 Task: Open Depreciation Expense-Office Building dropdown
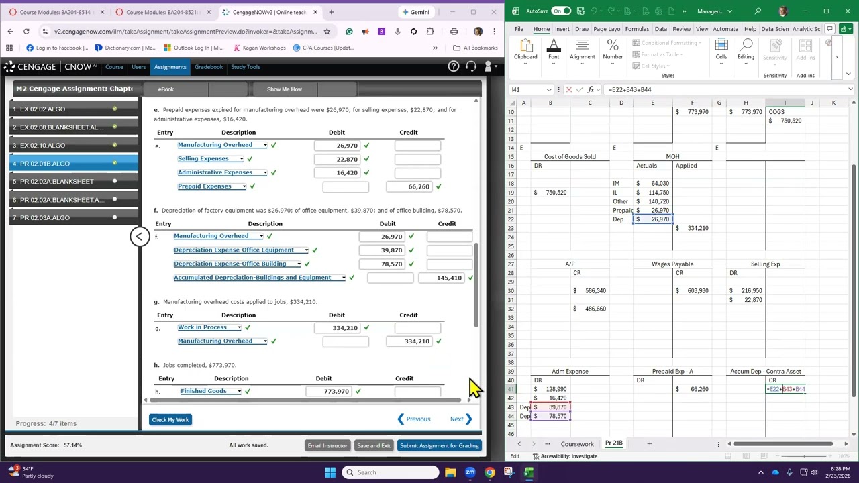click(x=299, y=264)
